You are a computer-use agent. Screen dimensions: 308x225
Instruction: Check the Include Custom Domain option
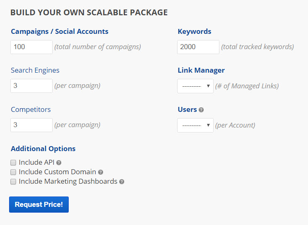tap(13, 172)
